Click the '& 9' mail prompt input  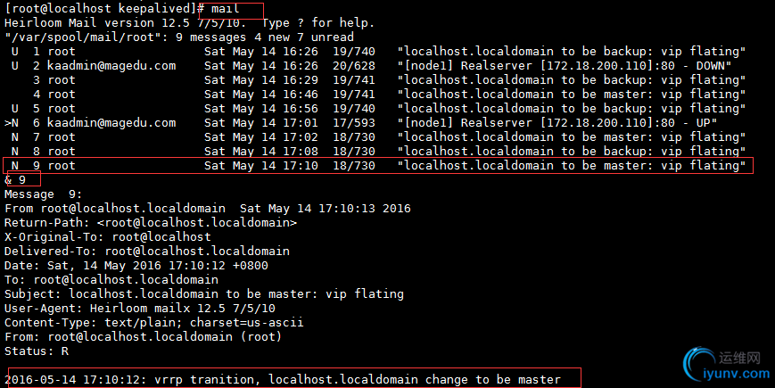(x=15, y=180)
